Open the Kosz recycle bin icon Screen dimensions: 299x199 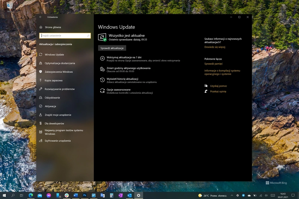(x=9, y=6)
